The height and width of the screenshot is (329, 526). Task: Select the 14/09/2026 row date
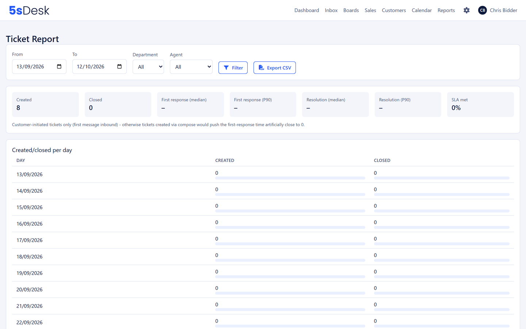pyautogui.click(x=30, y=191)
